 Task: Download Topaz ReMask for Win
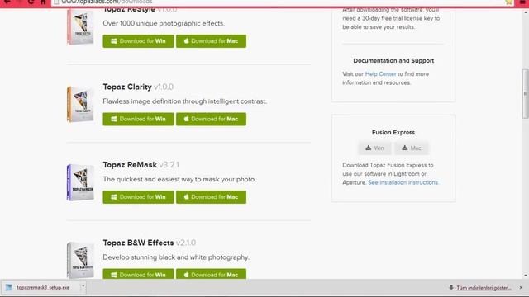pos(138,197)
